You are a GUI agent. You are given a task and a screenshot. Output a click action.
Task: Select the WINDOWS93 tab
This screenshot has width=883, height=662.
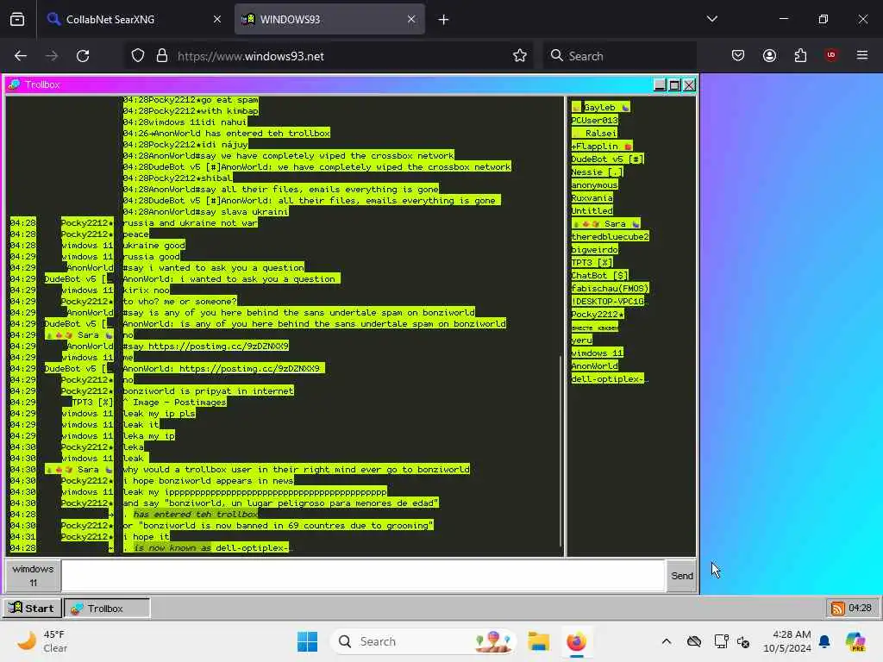329,19
